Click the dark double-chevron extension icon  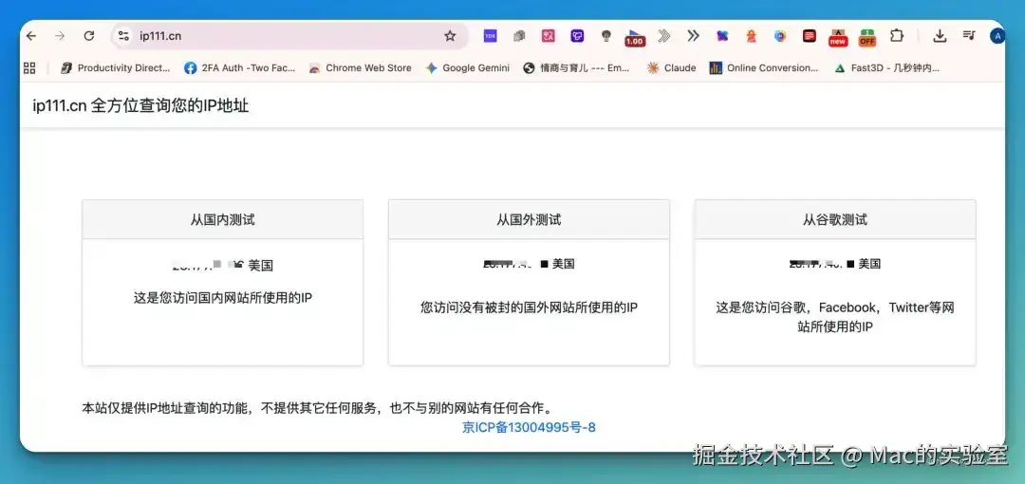click(x=693, y=36)
